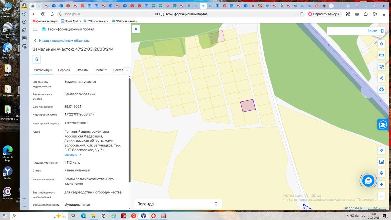Image resolution: width=391 pixels, height=220 pixels.
Task: Expand the Легенда panel selector
Action: (216, 204)
